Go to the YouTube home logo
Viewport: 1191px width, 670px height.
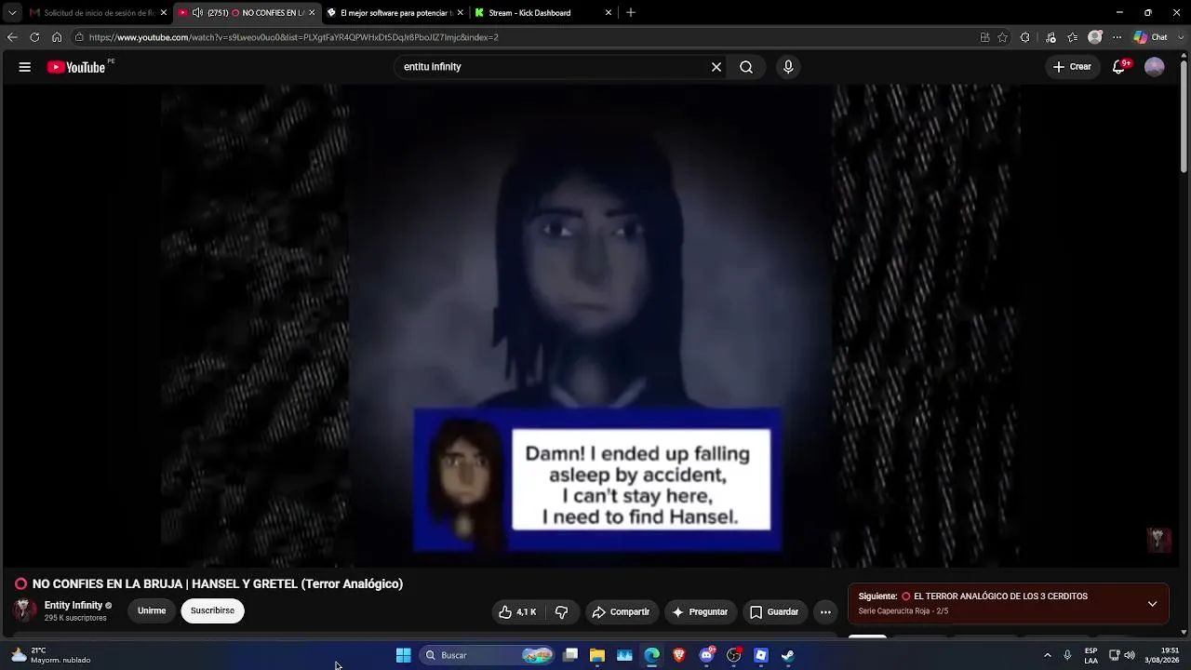[x=76, y=67]
